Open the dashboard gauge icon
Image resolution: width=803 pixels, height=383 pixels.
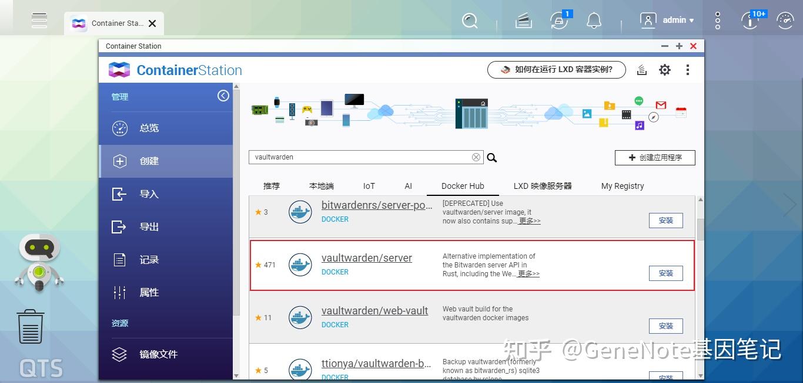click(x=785, y=21)
